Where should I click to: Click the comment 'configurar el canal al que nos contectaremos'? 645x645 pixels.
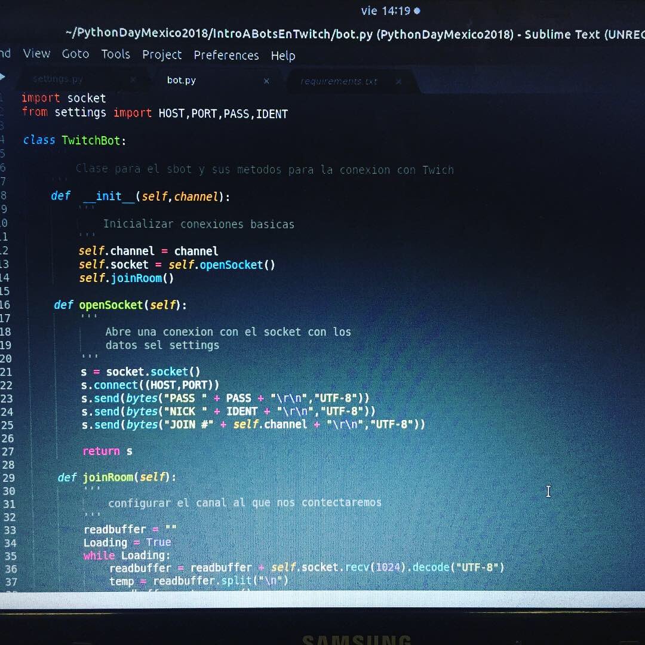245,503
